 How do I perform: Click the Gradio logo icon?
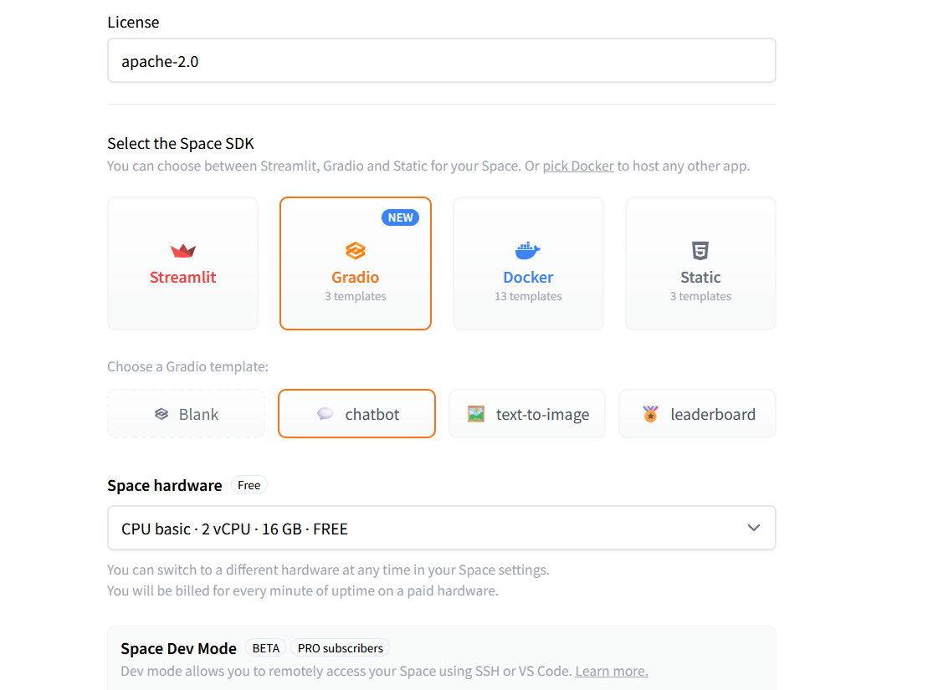pos(356,250)
